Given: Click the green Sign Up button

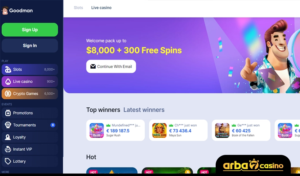Looking at the screenshot, I should click(30, 30).
